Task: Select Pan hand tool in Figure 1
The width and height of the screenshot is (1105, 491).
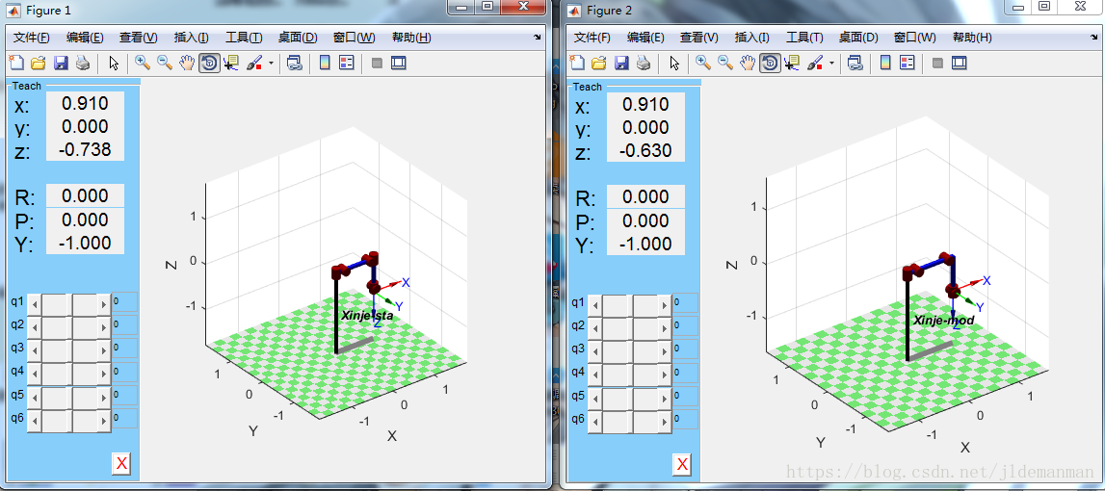Action: pyautogui.click(x=186, y=64)
